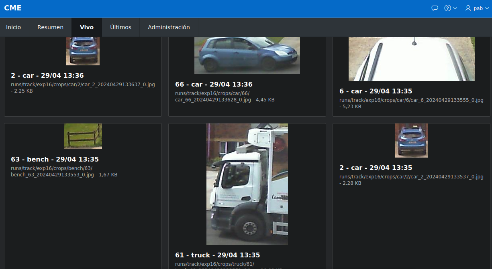Viewport: 492px width, 269px height.
Task: Open the chat messages icon
Action: 434,8
